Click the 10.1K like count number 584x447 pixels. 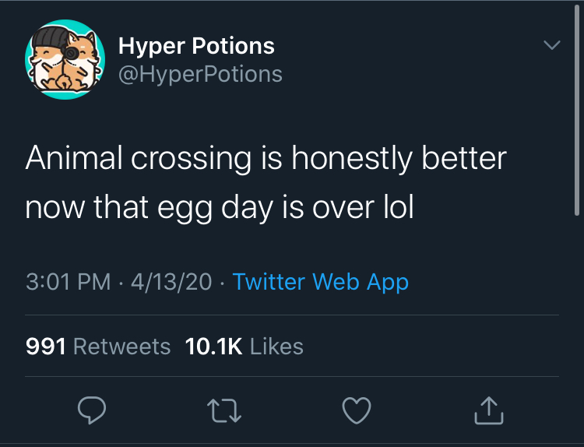(214, 347)
